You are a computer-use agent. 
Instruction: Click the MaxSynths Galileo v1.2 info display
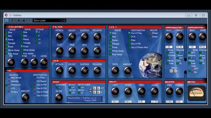[x=84, y=99]
